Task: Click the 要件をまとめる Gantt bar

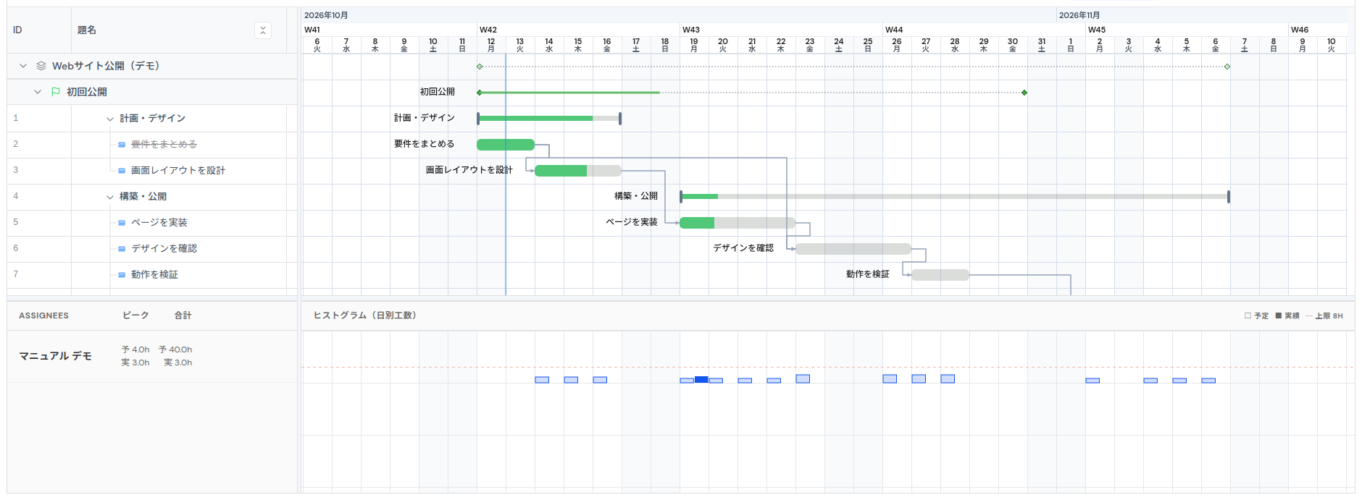Action: [x=506, y=145]
